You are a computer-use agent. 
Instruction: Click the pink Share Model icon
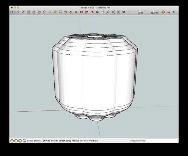pyautogui.click(x=169, y=12)
